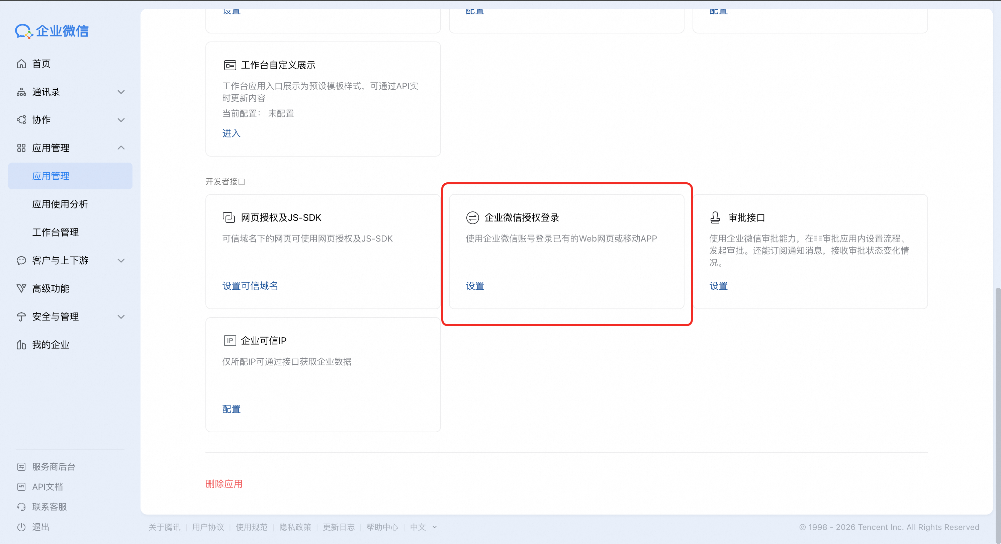The image size is (1001, 544).
Task: Expand the 通讯录 chevron
Action: 121,92
